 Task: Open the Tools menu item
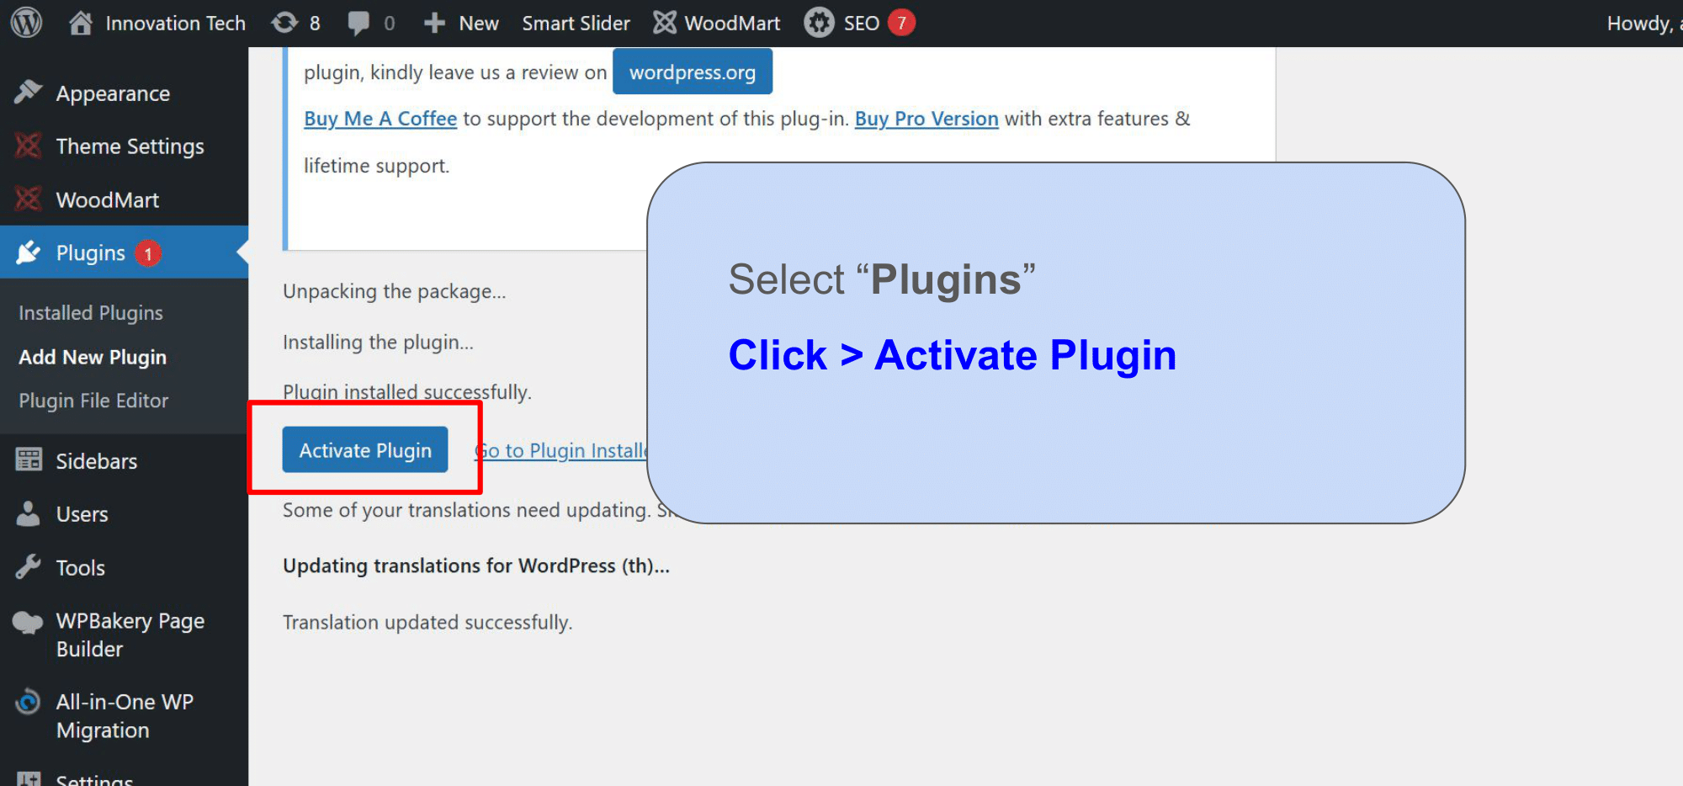click(x=80, y=568)
